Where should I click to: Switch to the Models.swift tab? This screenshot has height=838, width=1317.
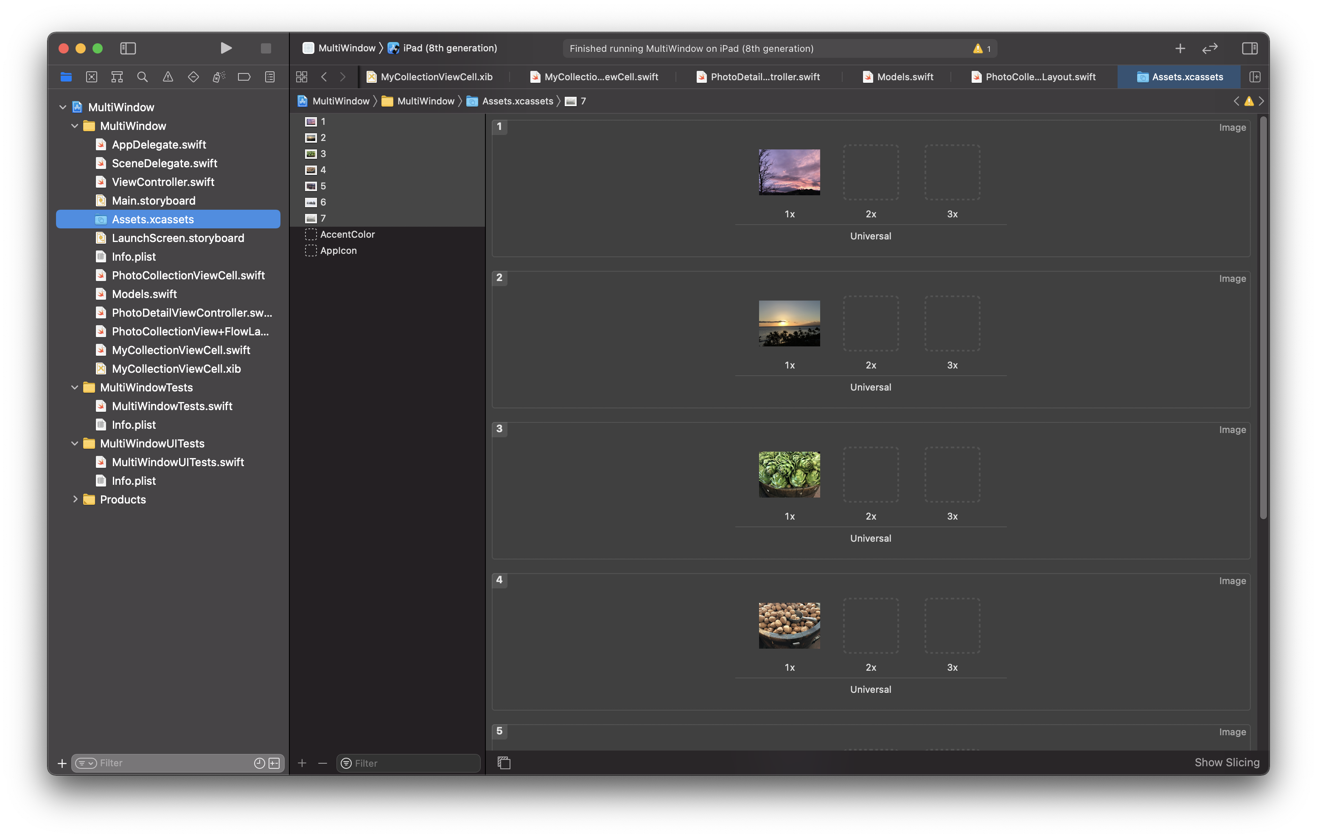[898, 77]
